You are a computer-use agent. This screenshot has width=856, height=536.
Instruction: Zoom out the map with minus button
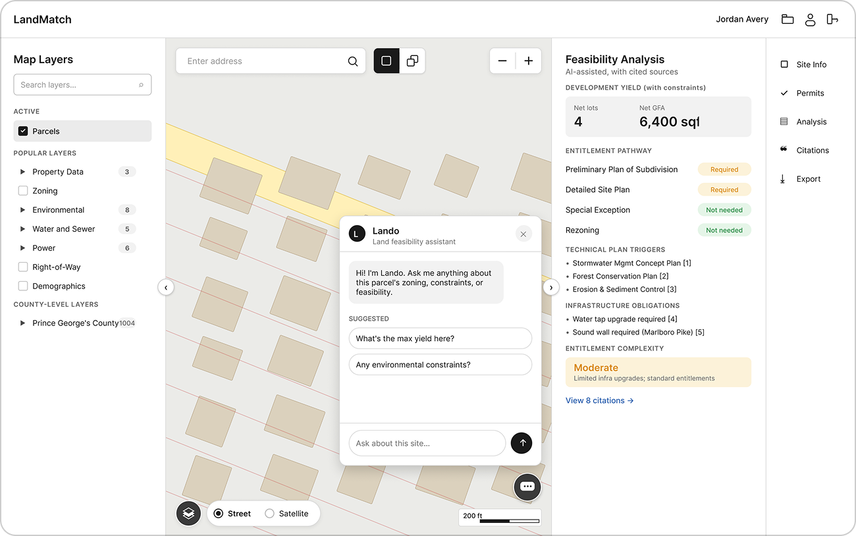(x=502, y=61)
